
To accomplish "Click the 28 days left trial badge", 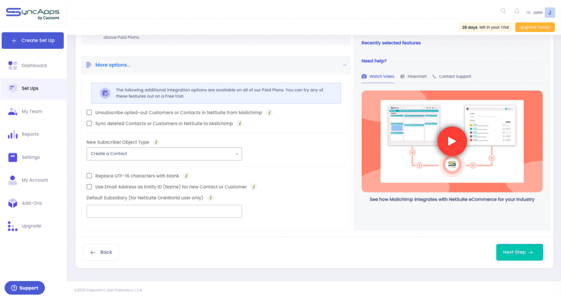I will click(x=485, y=27).
